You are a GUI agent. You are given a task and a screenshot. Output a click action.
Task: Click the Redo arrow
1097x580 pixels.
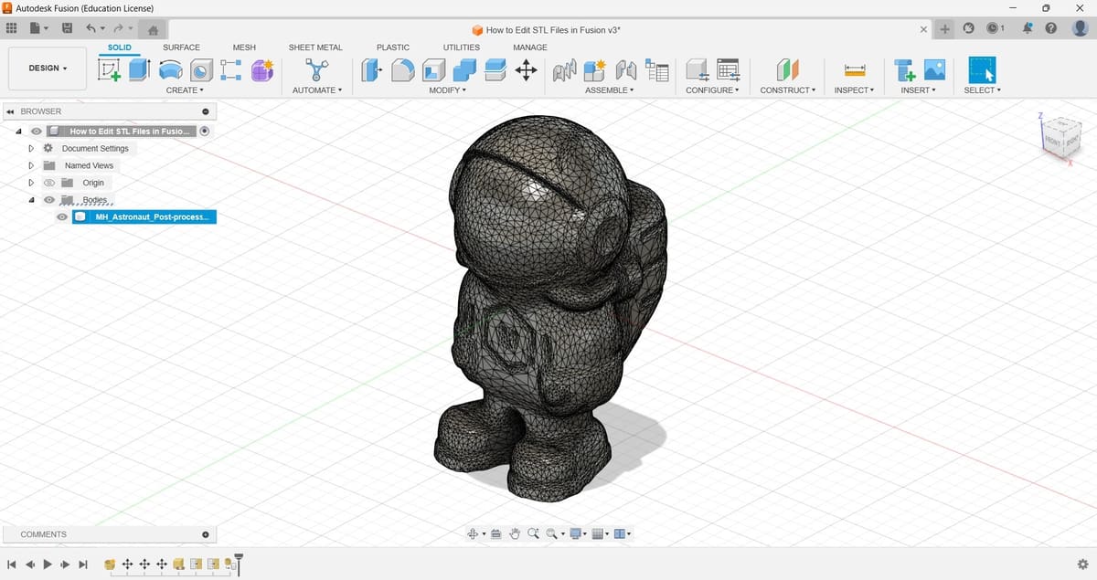click(119, 28)
